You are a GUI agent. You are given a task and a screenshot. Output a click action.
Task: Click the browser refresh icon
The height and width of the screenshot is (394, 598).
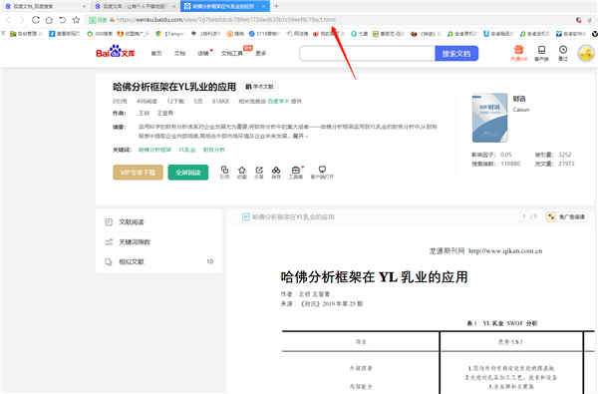tap(36, 20)
